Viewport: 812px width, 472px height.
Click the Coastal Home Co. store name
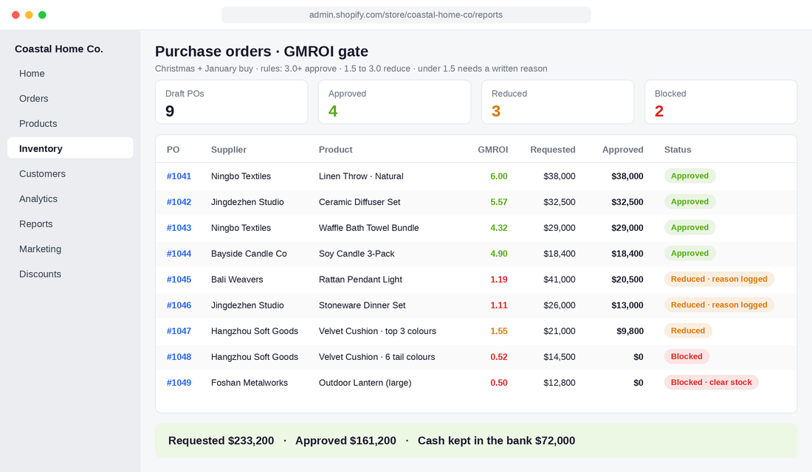tap(59, 49)
